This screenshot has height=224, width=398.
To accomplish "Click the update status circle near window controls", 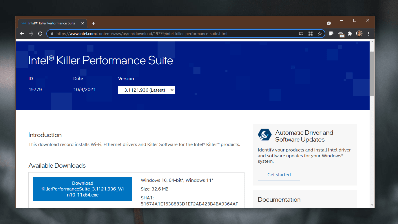I will click(329, 23).
